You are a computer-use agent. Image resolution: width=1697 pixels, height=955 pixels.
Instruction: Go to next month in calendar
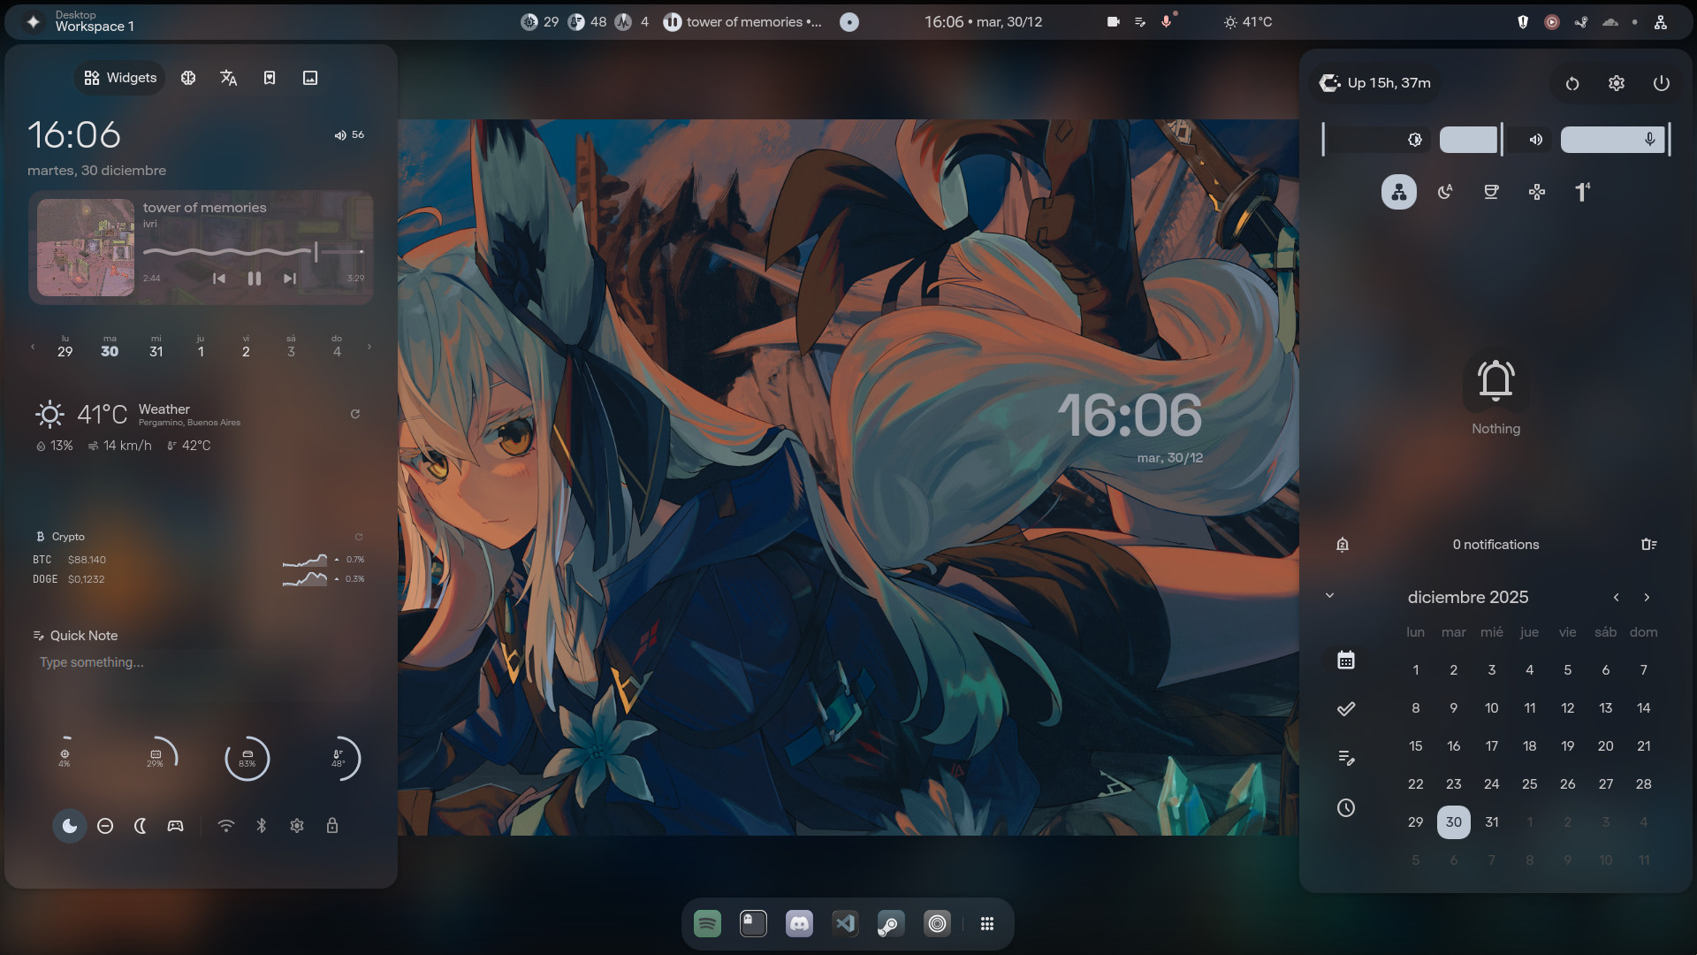coord(1647,598)
